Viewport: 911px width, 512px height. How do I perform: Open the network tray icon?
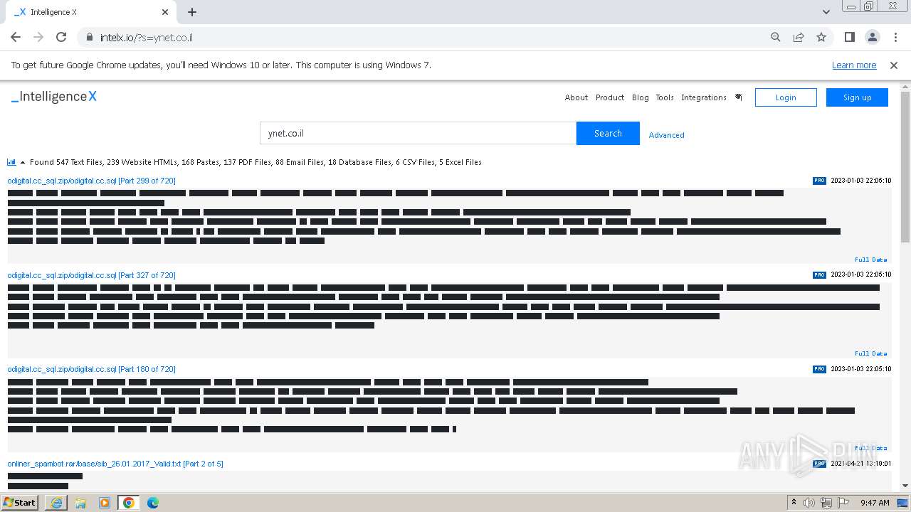tap(826, 503)
